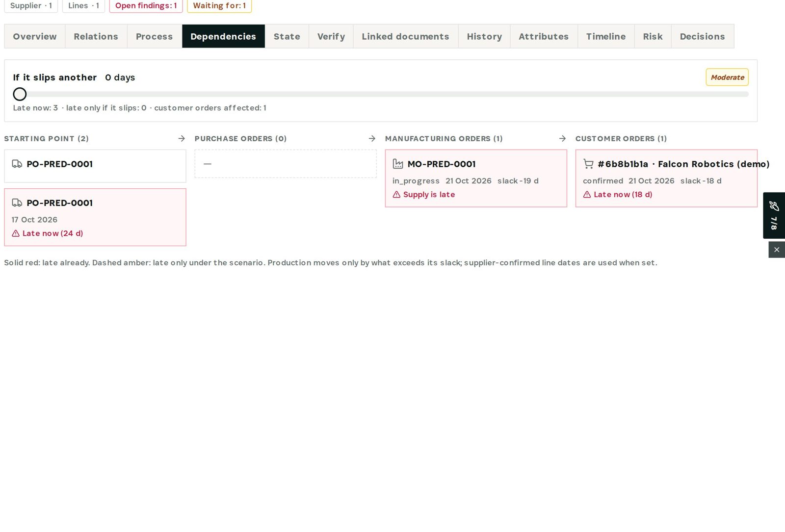Click the 'in_progress' status text

[416, 181]
